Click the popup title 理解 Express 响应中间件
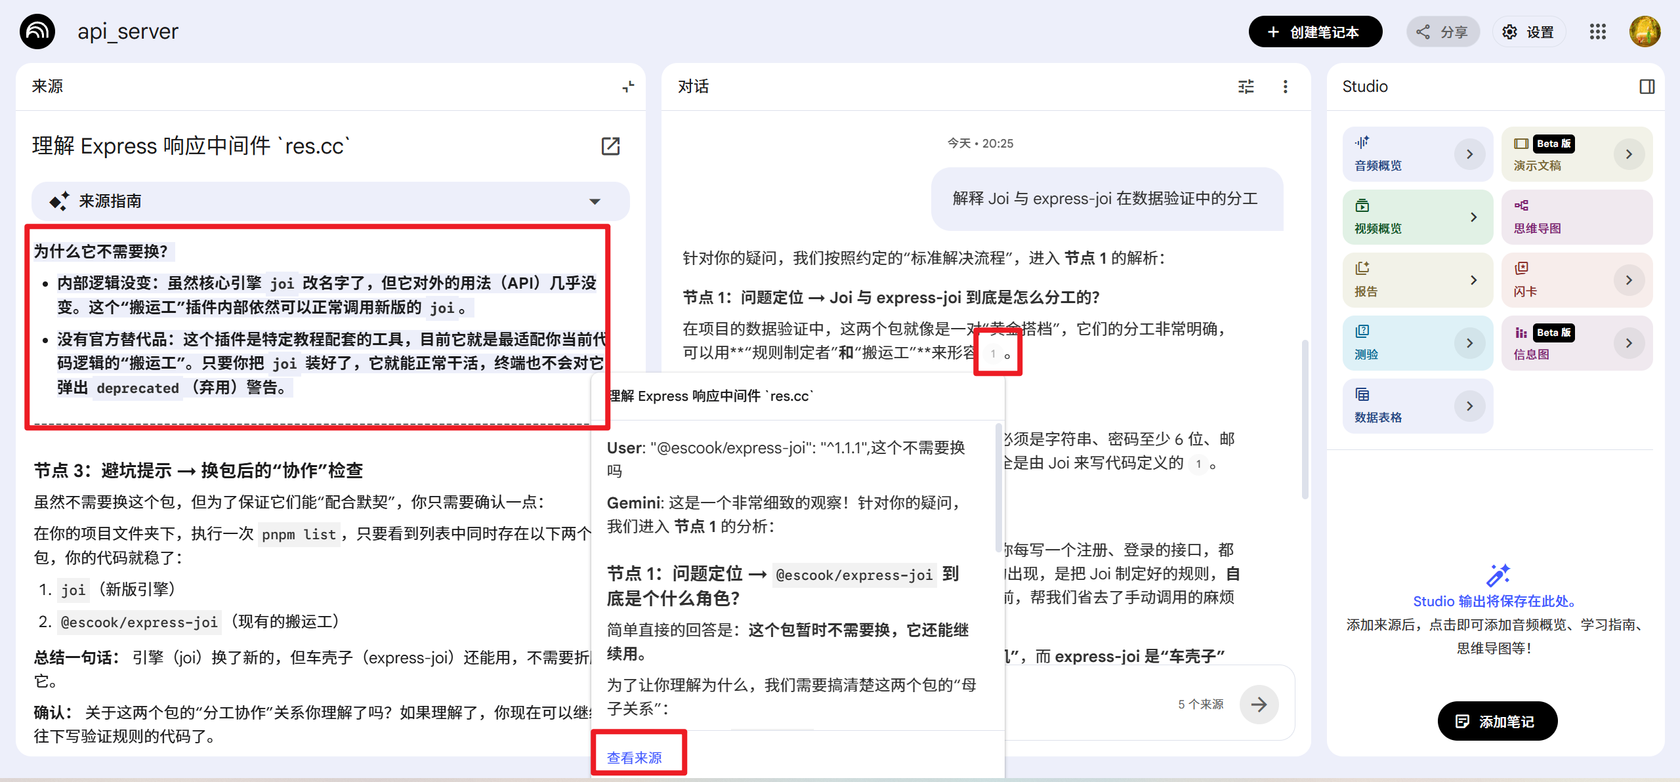 710,396
